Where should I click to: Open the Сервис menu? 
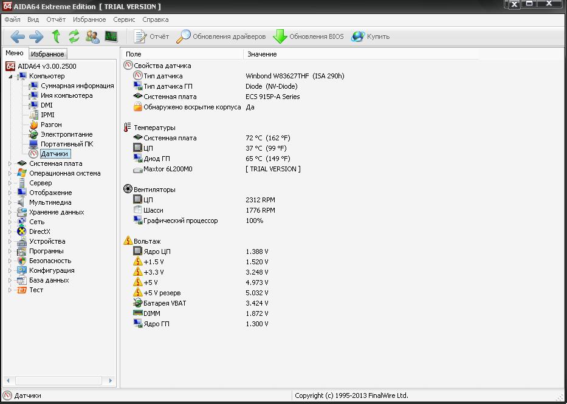coord(124,19)
